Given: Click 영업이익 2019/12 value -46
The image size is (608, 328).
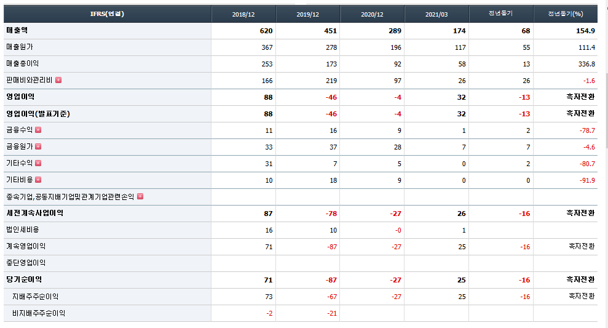Looking at the screenshot, I should tap(331, 97).
